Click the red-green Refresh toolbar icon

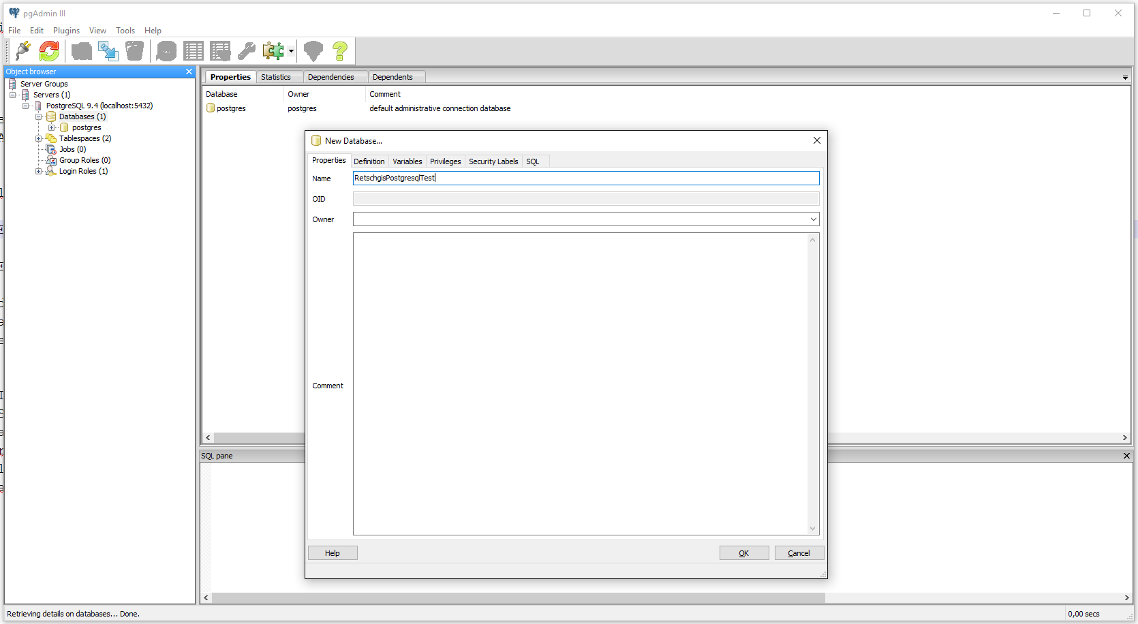click(49, 50)
